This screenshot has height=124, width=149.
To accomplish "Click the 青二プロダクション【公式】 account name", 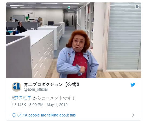I will pos(51,84).
